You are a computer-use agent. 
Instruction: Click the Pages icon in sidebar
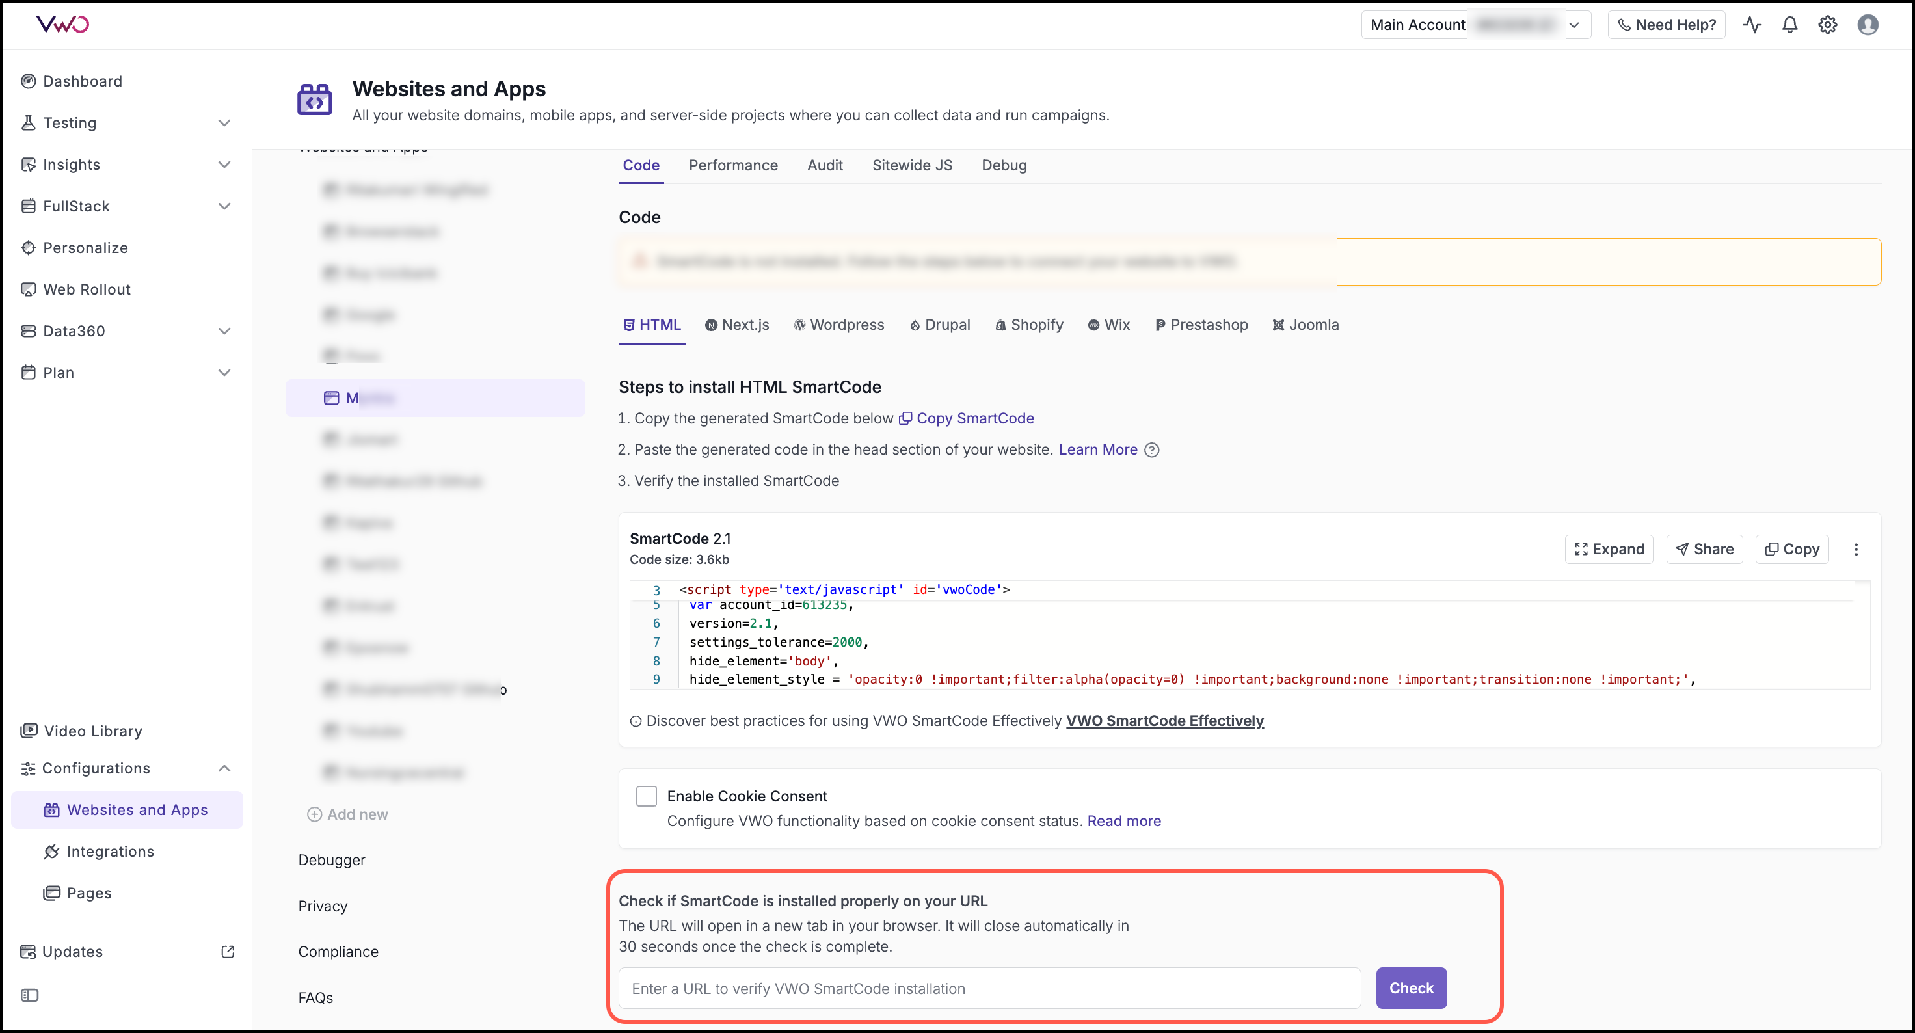[51, 892]
